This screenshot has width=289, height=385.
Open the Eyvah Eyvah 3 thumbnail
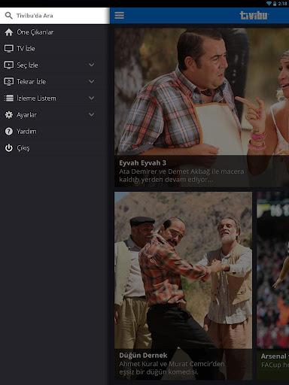pyautogui.click(x=202, y=108)
